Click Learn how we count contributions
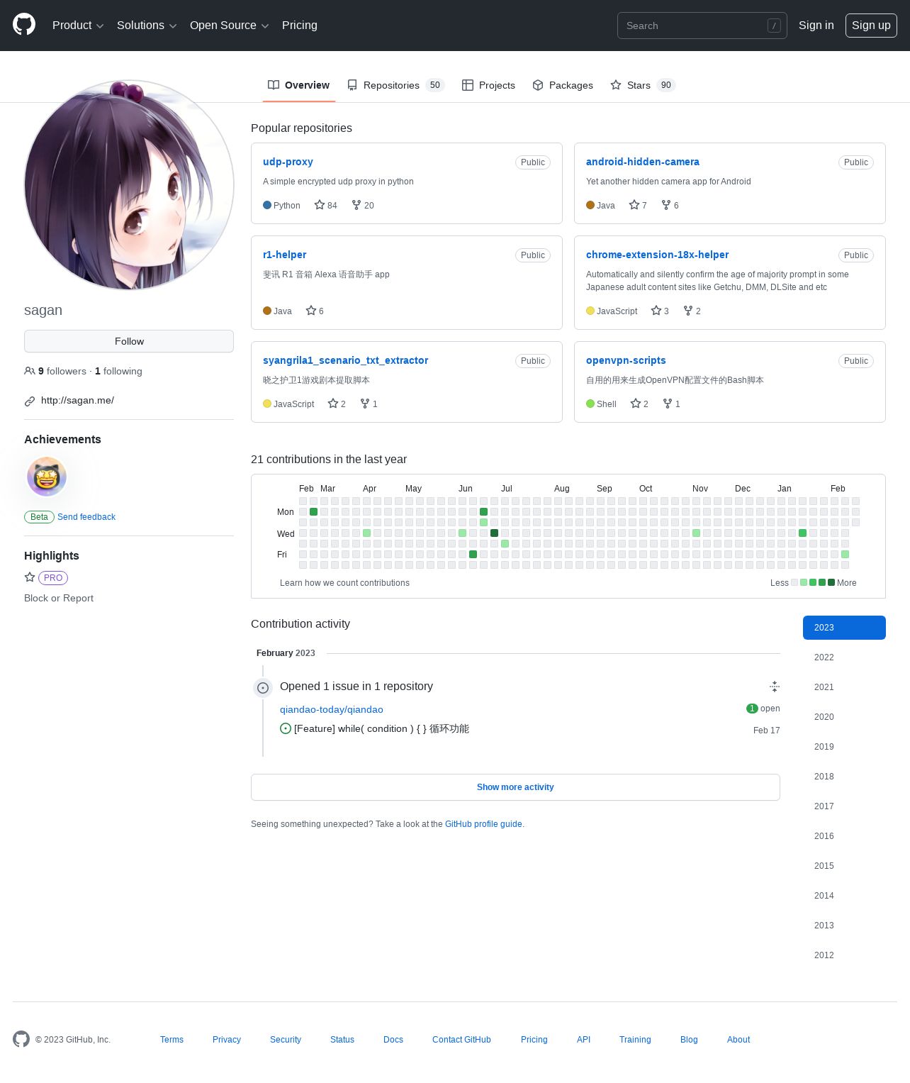The height and width of the screenshot is (1083, 910). point(344,583)
